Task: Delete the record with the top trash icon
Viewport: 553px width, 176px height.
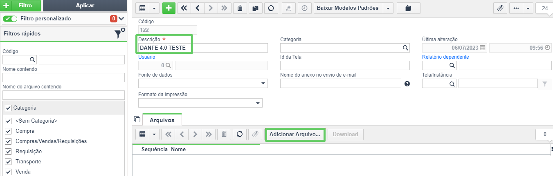Action: [240, 8]
